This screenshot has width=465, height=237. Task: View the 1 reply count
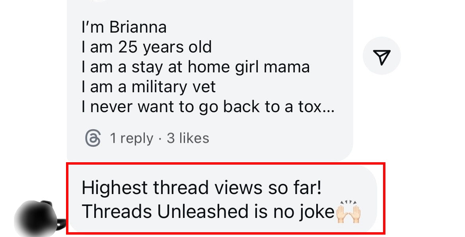coord(131,138)
